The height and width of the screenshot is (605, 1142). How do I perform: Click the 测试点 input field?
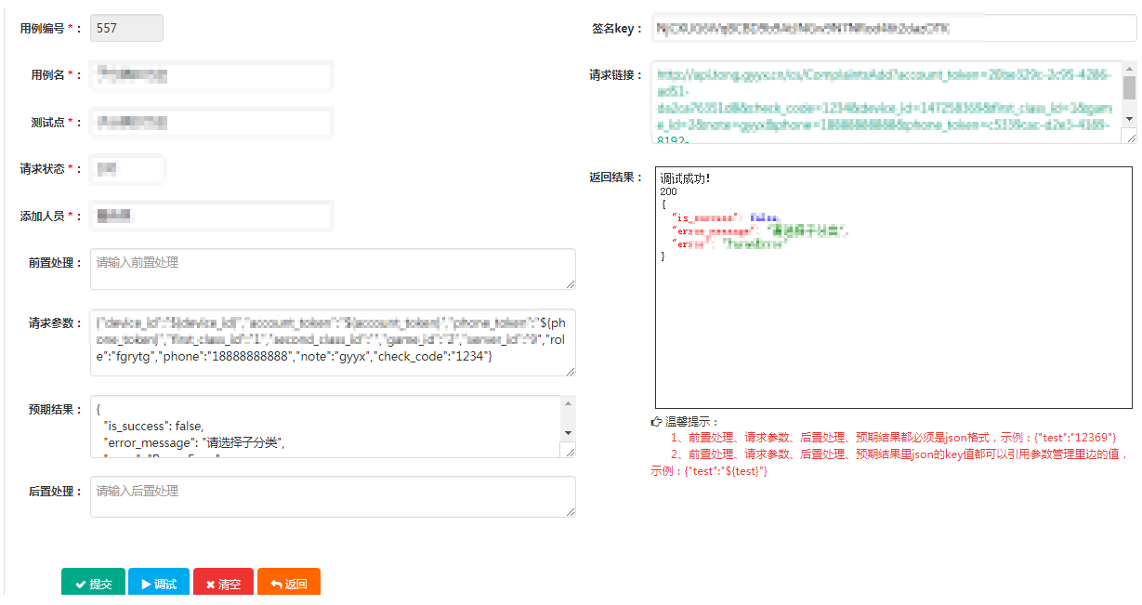click(212, 122)
